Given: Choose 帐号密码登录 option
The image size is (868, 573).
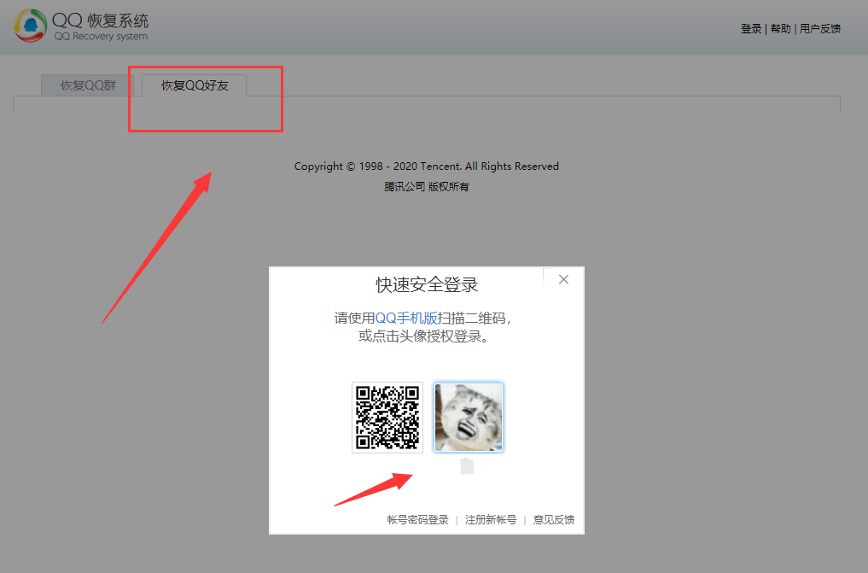Looking at the screenshot, I should (417, 520).
